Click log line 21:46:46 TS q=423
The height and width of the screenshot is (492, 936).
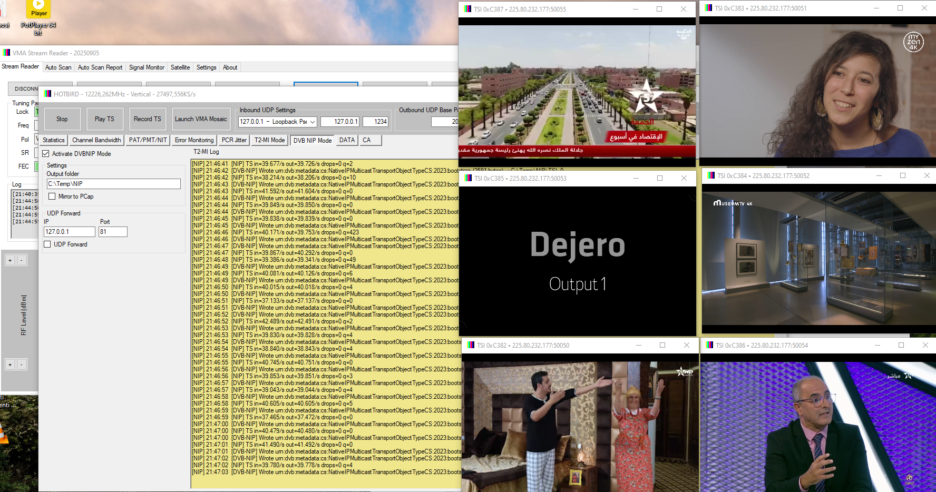coord(276,232)
